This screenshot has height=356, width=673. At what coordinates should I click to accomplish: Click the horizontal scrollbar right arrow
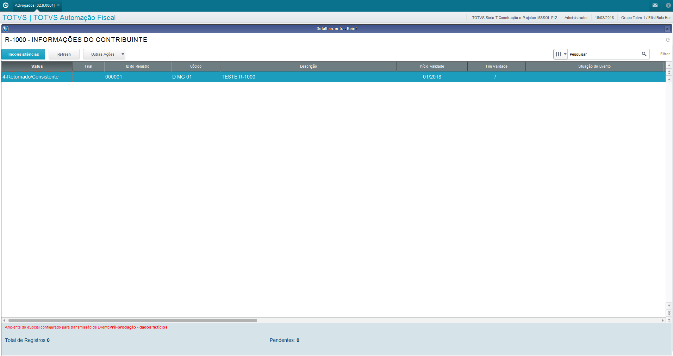pyautogui.click(x=663, y=320)
